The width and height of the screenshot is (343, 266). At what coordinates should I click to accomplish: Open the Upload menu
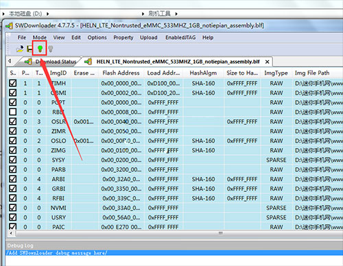(x=149, y=38)
